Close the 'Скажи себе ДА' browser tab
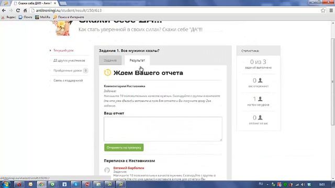 point(55,3)
